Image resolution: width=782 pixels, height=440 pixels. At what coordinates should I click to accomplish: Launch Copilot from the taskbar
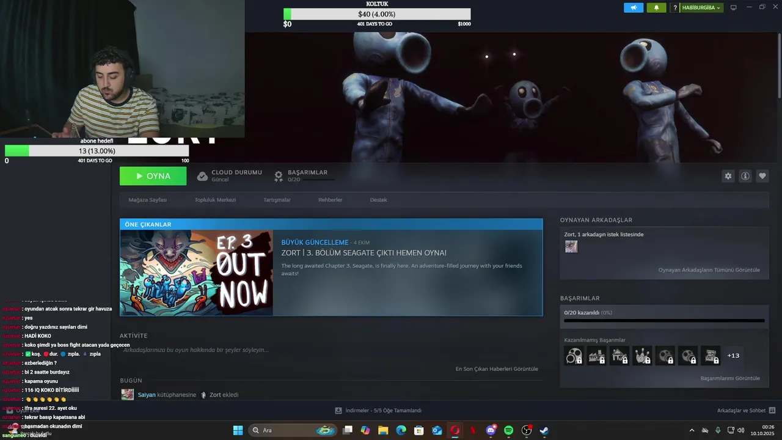pos(365,430)
